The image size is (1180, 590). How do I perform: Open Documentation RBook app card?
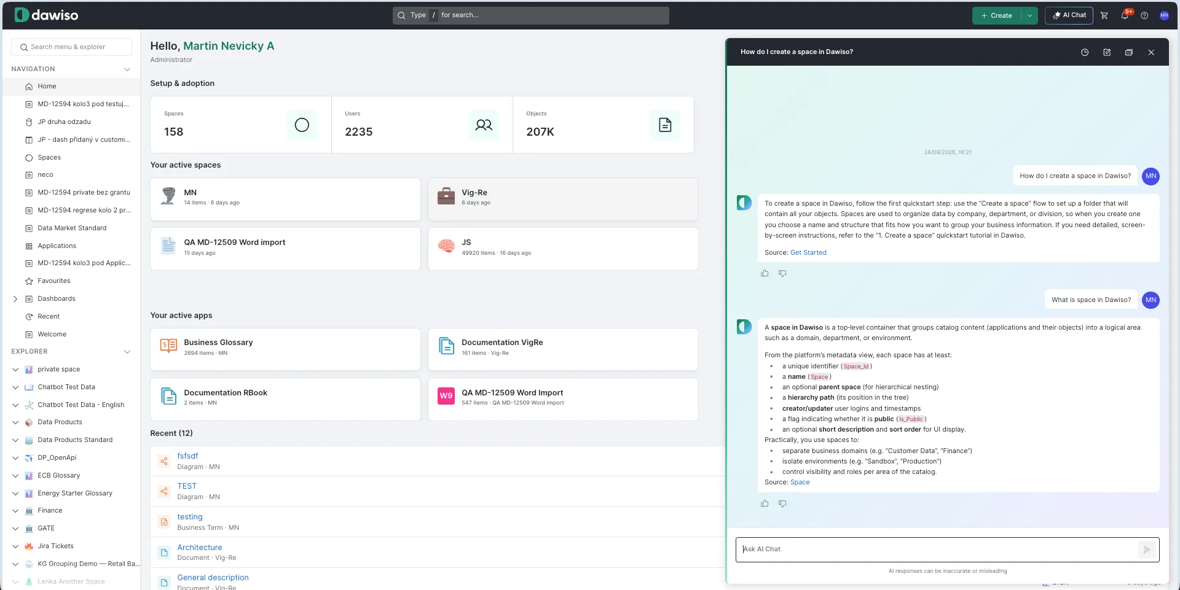pos(285,399)
